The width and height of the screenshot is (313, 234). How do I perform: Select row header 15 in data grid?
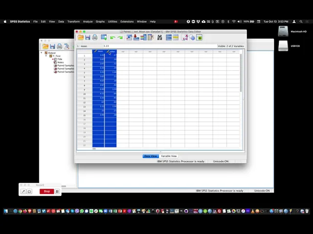coord(85,115)
